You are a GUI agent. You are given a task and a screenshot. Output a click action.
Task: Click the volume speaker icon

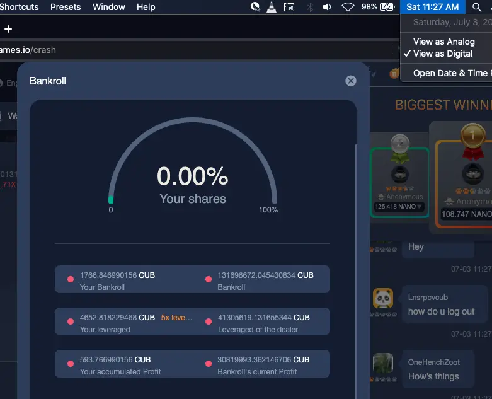click(x=327, y=7)
